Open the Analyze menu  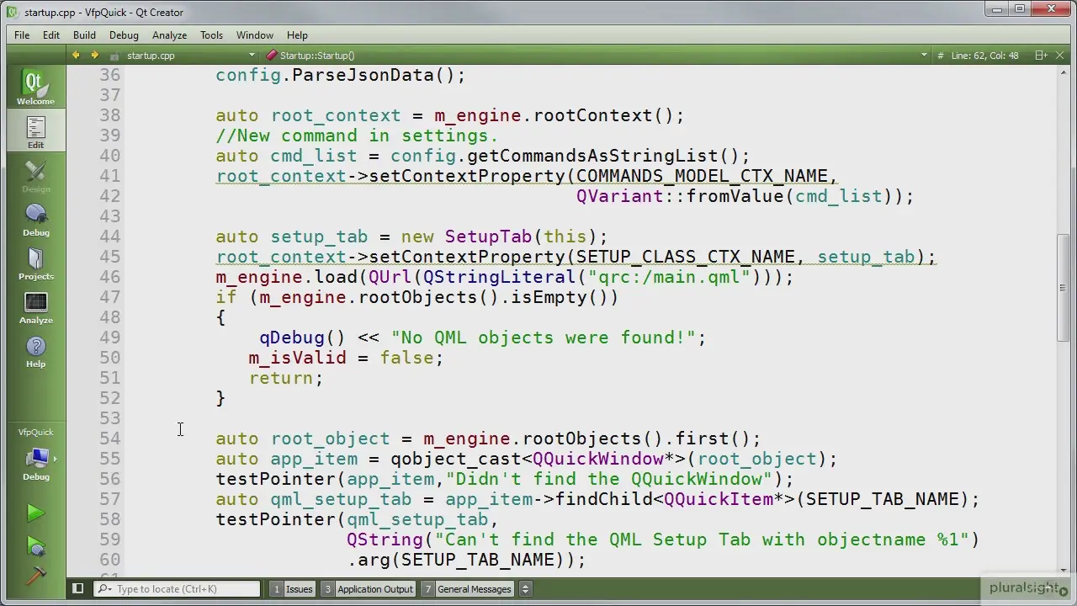click(169, 35)
